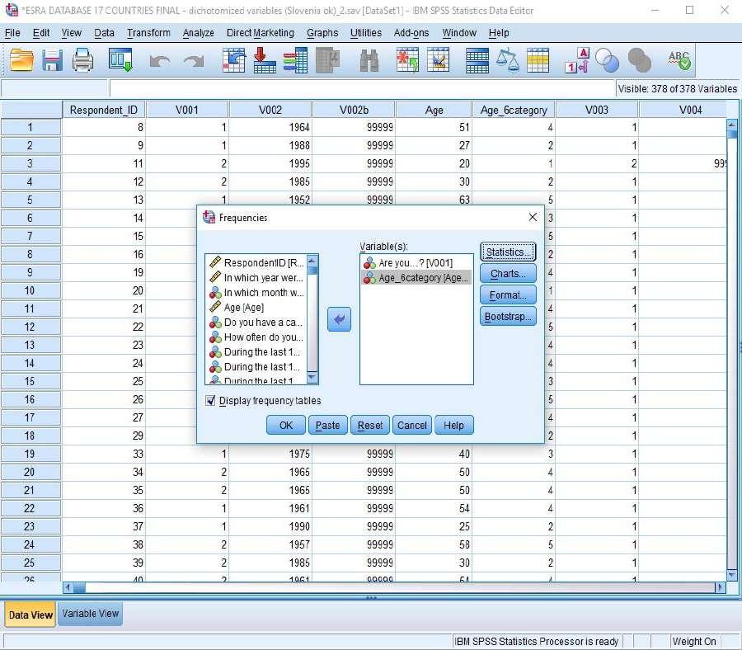Open the Transform menu
Viewport: 742px width, 650px height.
coord(148,33)
